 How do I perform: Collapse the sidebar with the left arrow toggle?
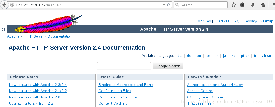pos(3,30)
